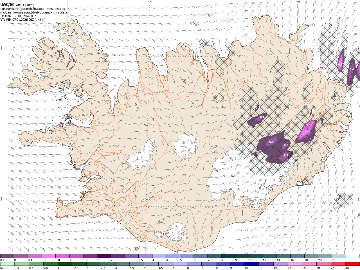
Task: Click the pale lavender 4 mm snow legend swatch
Action: 159,256
